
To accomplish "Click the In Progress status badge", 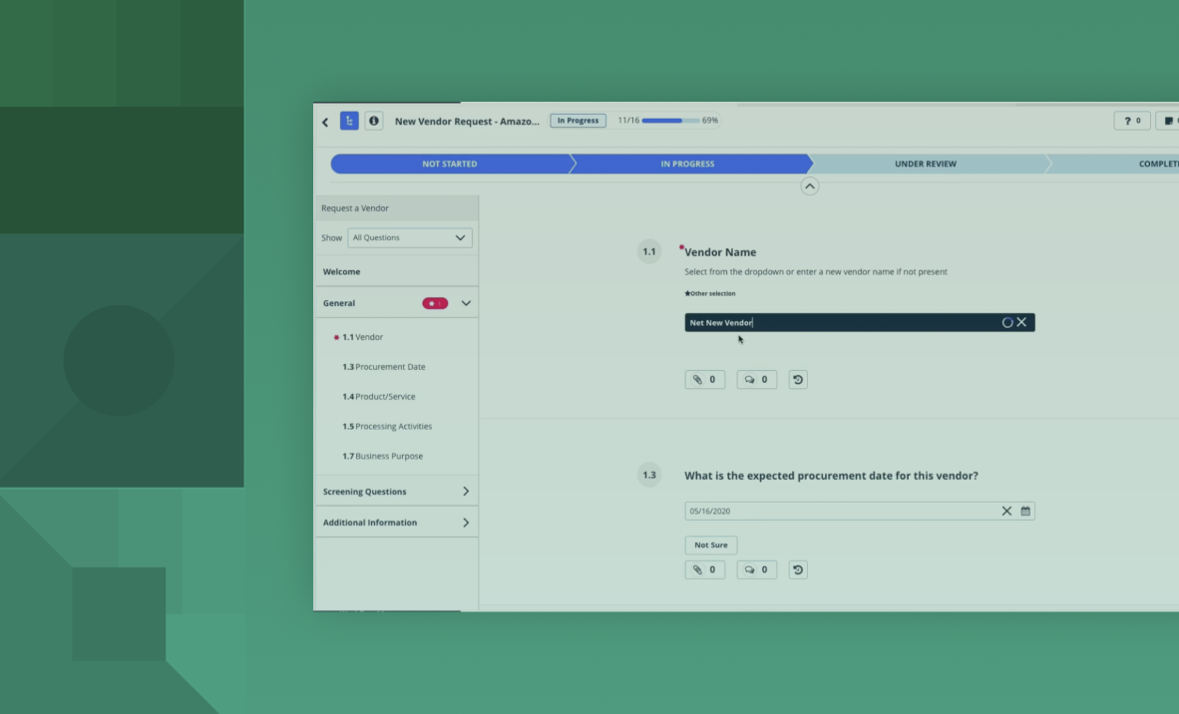I will coord(578,120).
